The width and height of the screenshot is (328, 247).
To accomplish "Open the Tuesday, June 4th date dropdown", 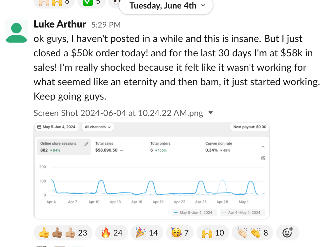I will coord(166,6).
